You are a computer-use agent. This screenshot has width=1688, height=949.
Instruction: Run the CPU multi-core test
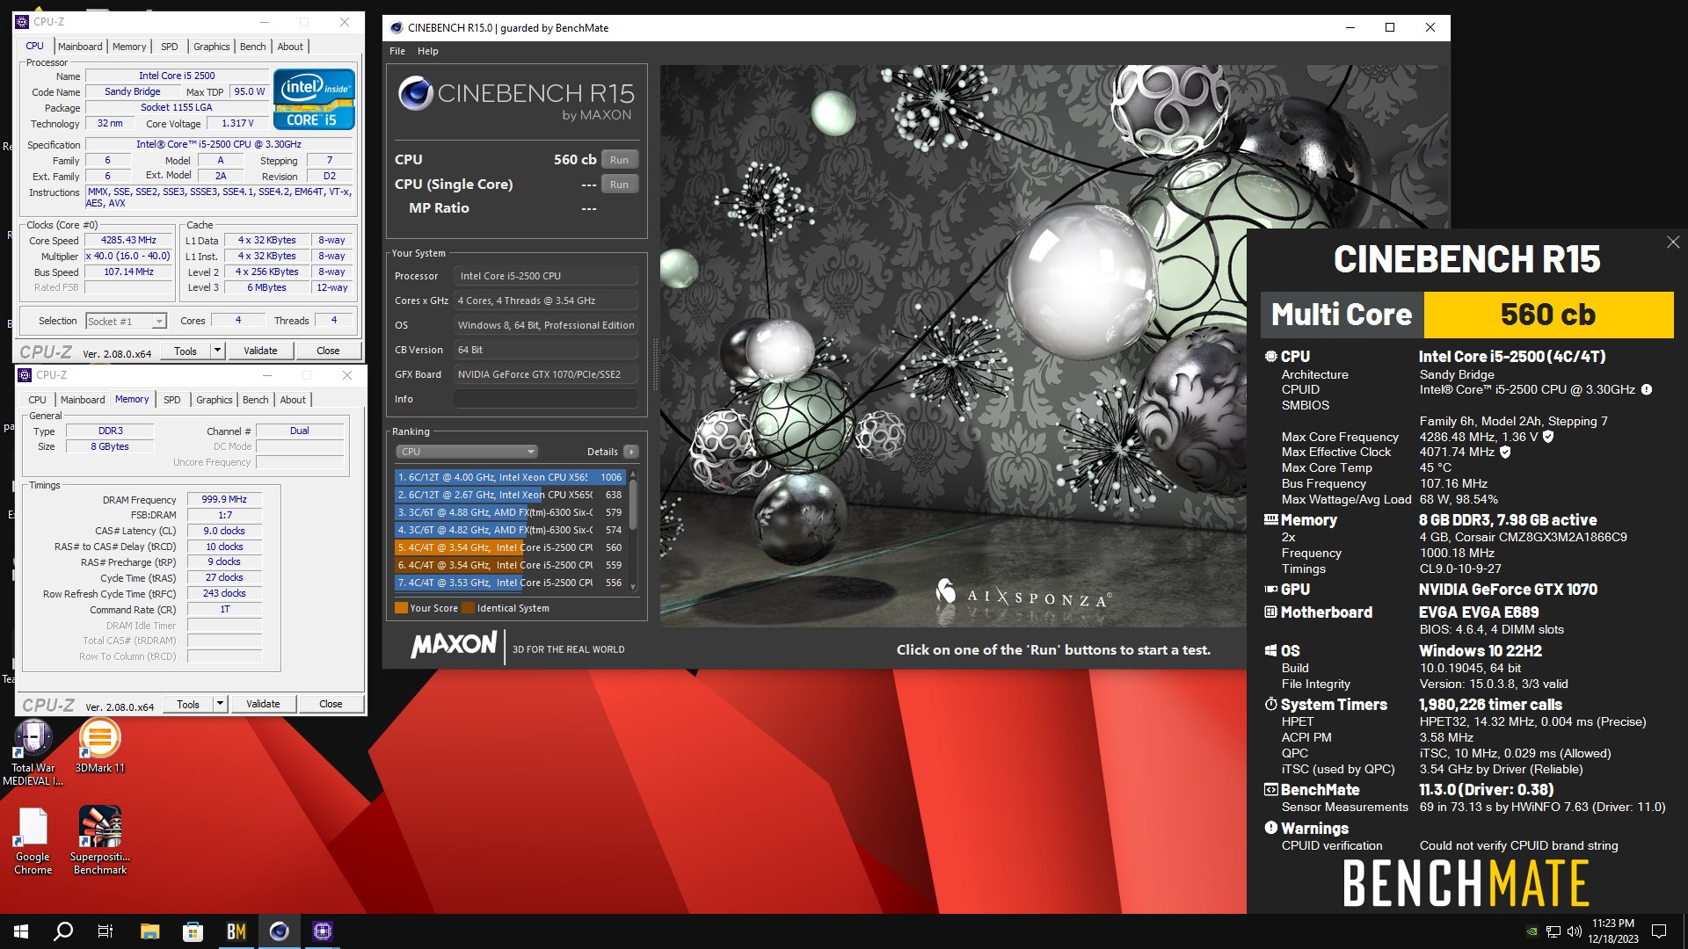pos(620,160)
